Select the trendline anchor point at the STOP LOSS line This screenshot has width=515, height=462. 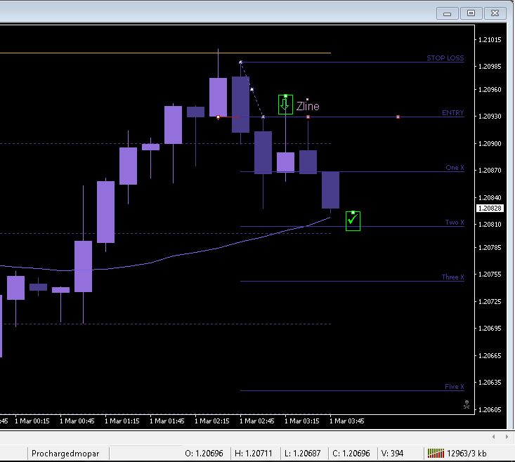[x=241, y=62]
